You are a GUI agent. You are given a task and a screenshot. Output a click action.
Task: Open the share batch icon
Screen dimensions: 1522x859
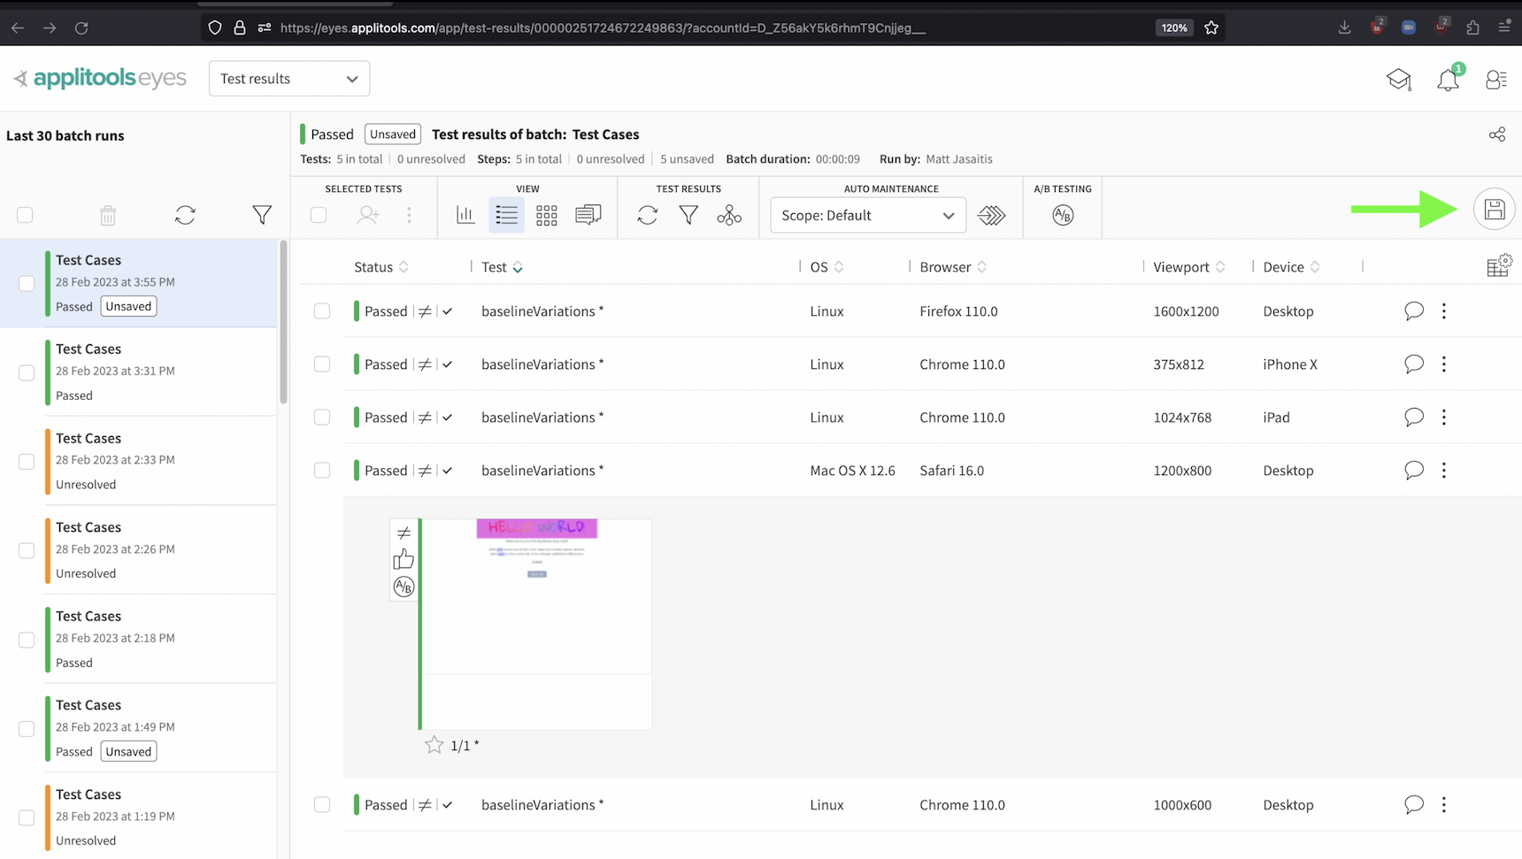[x=1496, y=134]
